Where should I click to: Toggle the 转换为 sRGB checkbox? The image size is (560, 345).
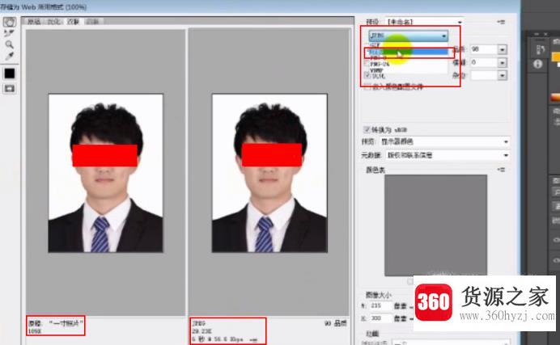(367, 129)
